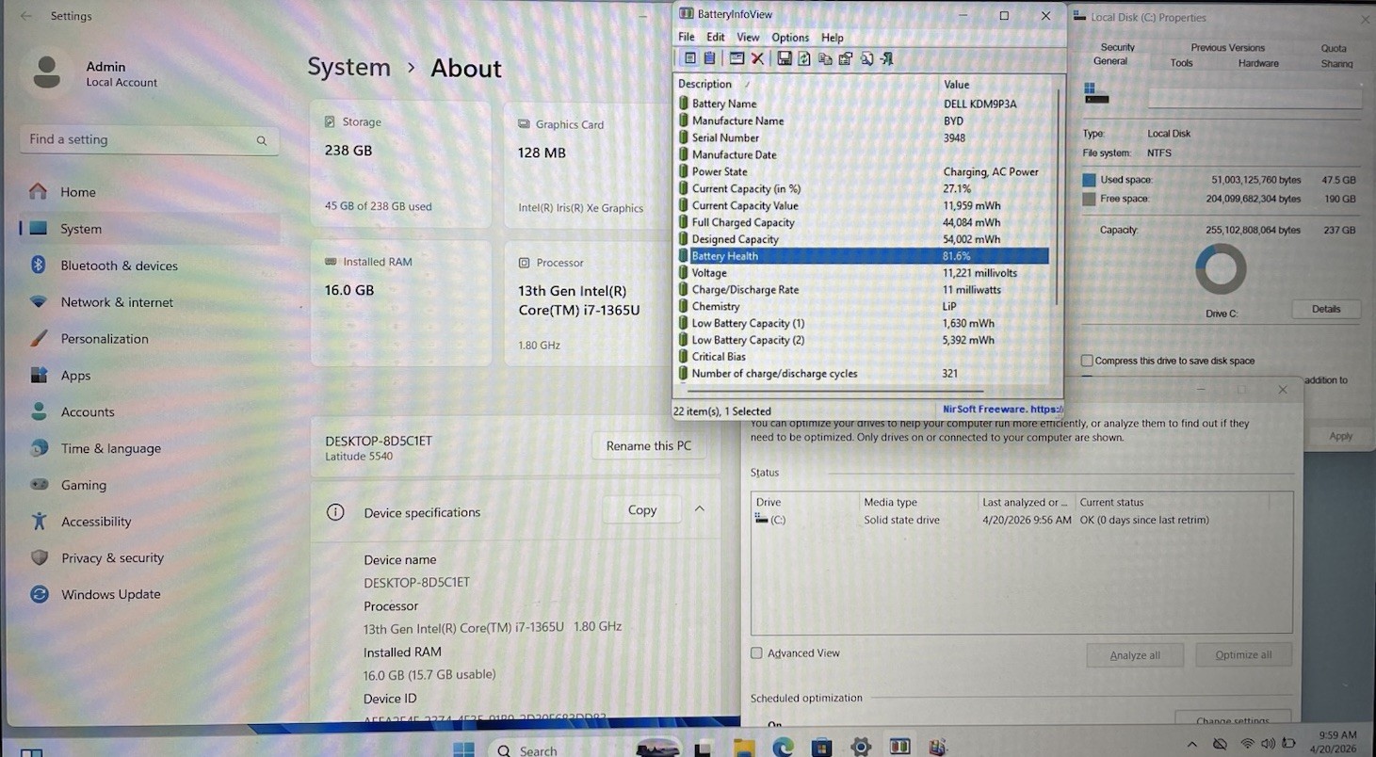
Task: Save selected items via floppy disk icon
Action: click(x=785, y=58)
